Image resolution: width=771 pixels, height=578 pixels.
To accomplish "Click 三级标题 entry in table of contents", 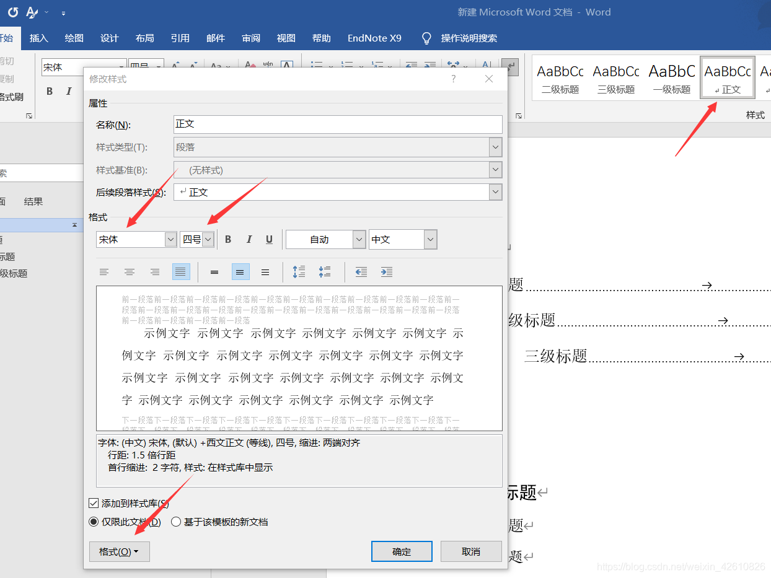I will tap(555, 356).
